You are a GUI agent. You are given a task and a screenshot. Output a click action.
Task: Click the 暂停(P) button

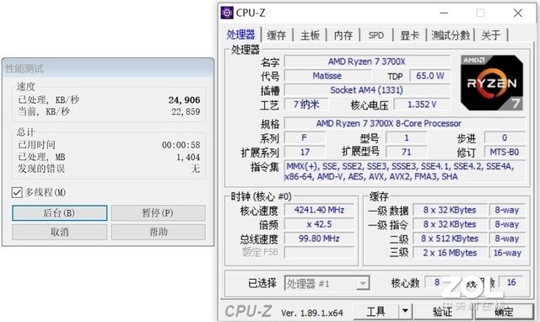pos(158,213)
